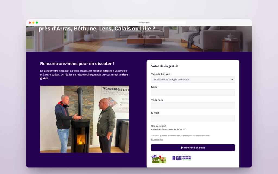This screenshot has width=278, height=174.
Task: Focus the Téléphone input field
Action: [193, 105]
